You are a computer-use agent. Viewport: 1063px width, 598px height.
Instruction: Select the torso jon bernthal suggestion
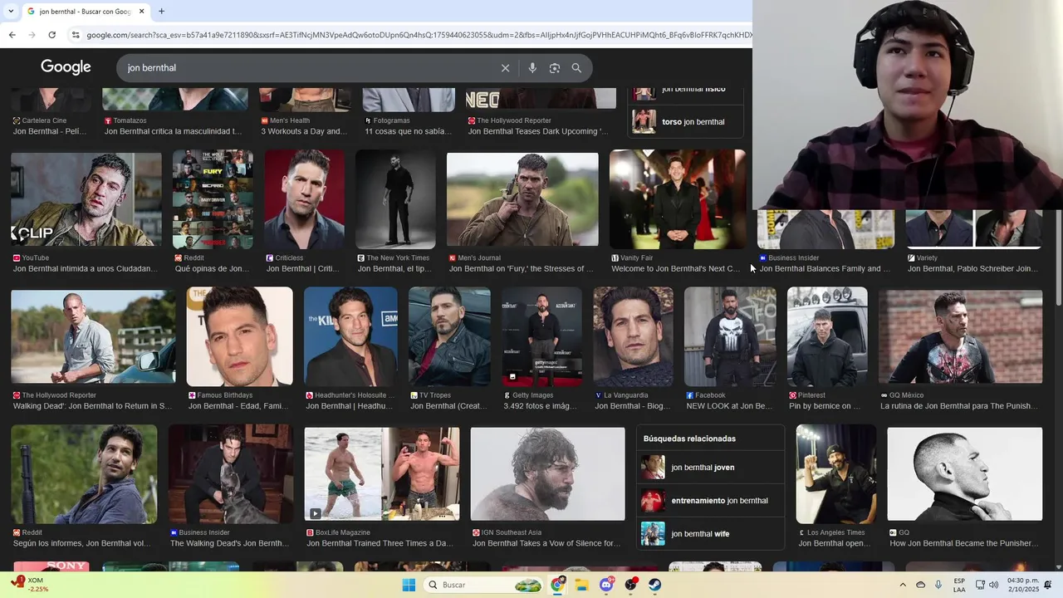point(686,121)
